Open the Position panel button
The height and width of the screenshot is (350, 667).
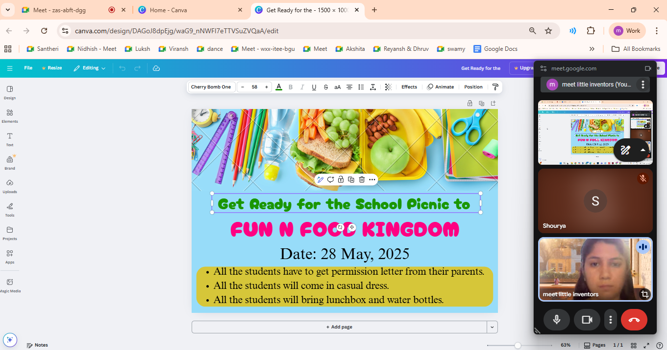tap(473, 87)
